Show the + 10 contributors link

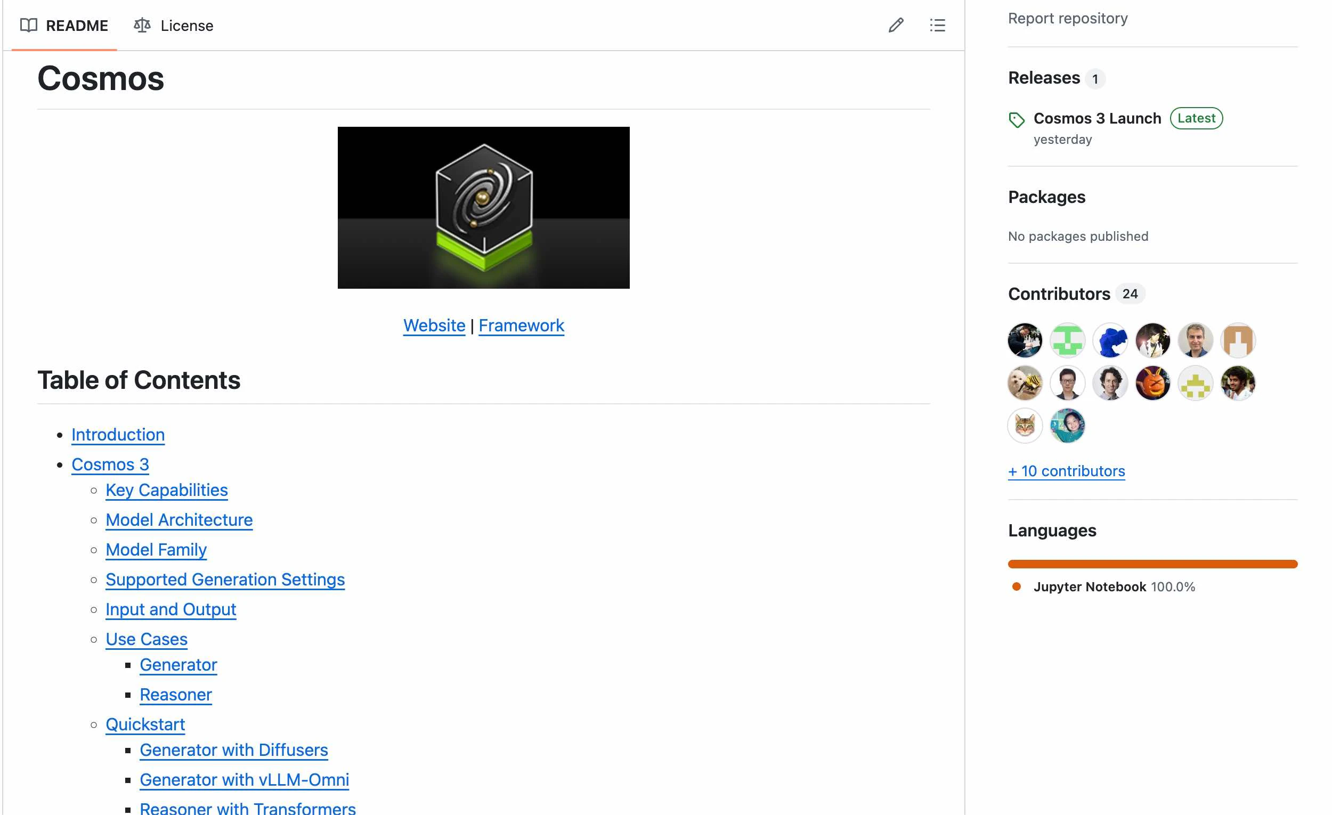pos(1066,471)
